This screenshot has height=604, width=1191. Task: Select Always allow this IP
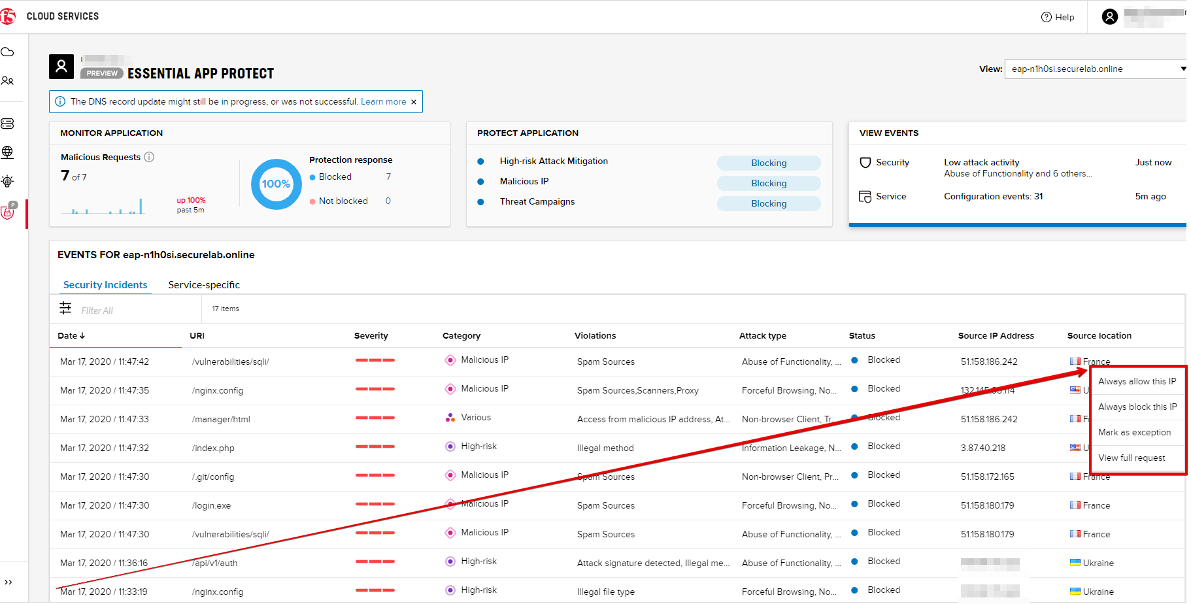[1137, 381]
